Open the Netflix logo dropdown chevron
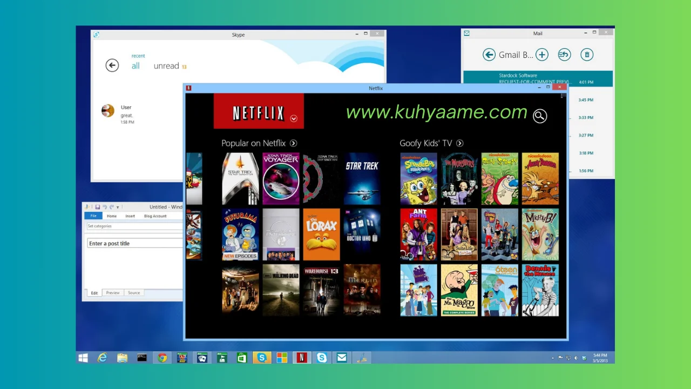The image size is (691, 389). tap(294, 118)
